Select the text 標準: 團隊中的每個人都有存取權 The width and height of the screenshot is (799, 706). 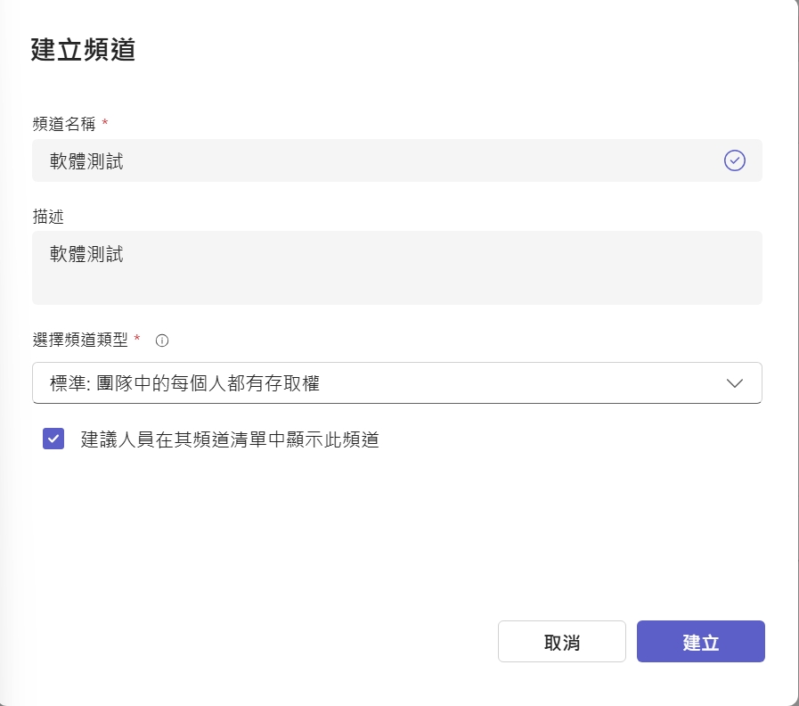tap(184, 384)
